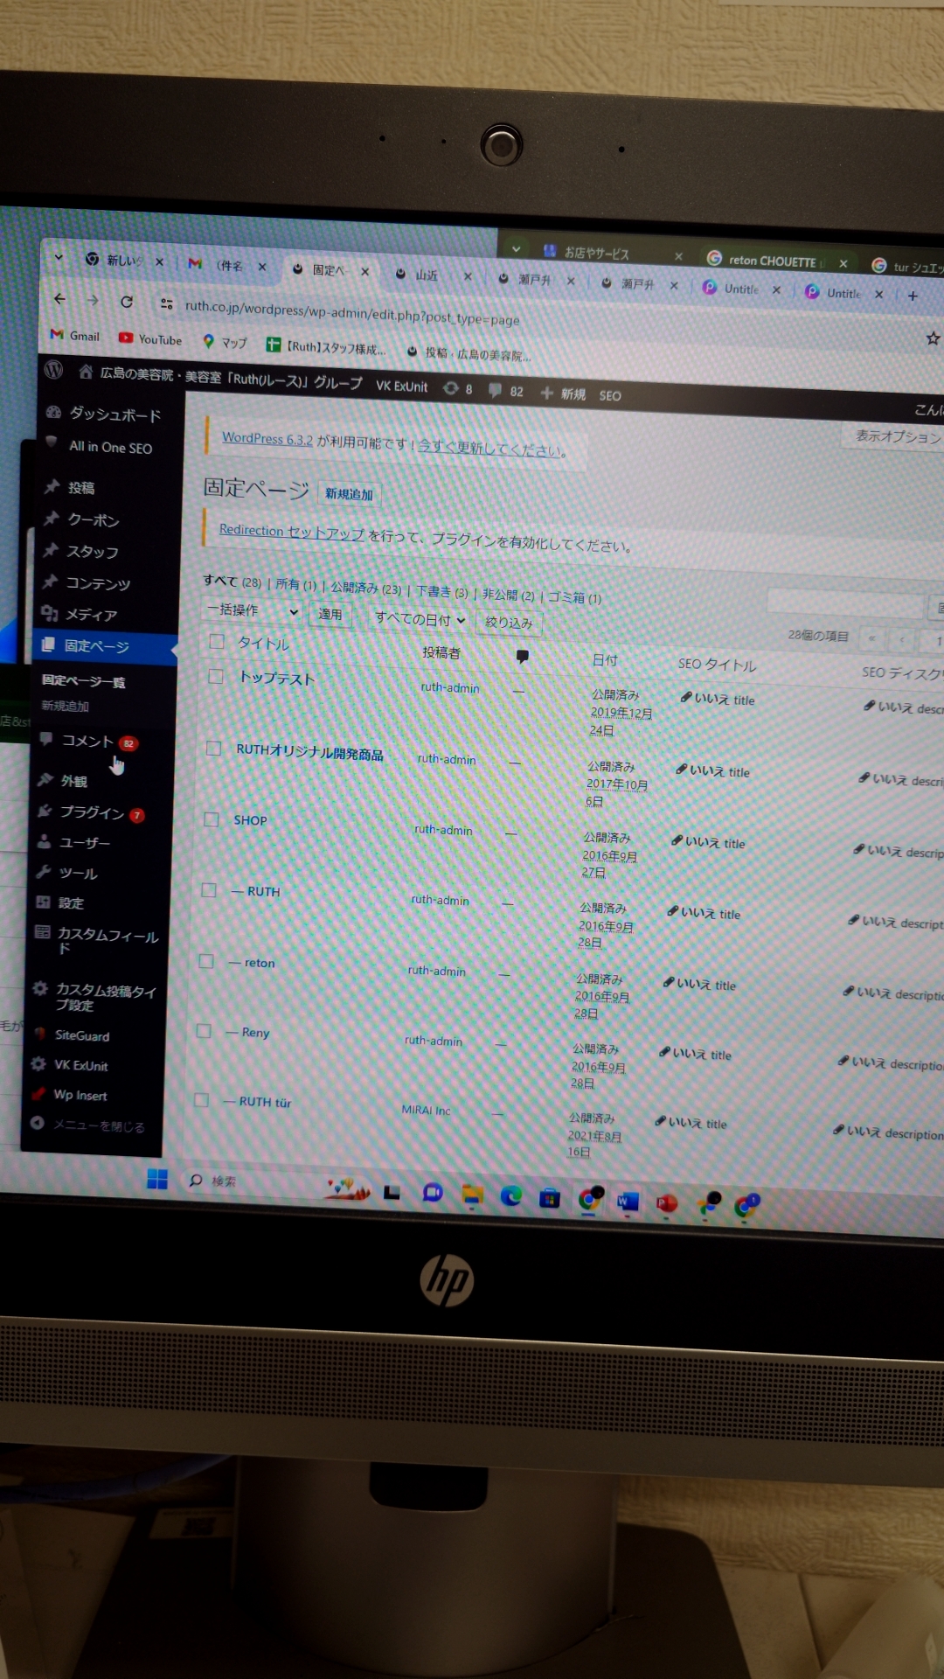The image size is (944, 1679).
Task: Open the YouTube bookmark
Action: pos(150,338)
